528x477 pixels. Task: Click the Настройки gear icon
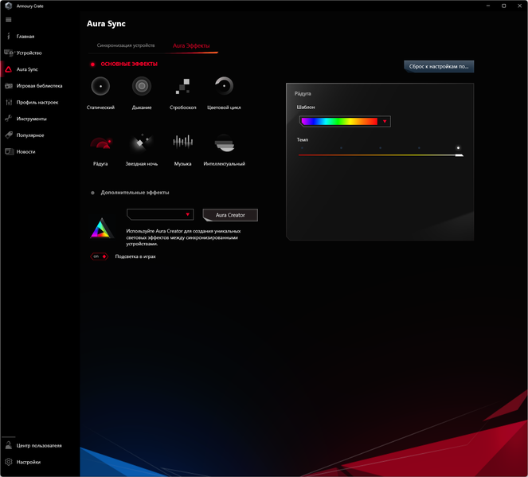coord(9,462)
